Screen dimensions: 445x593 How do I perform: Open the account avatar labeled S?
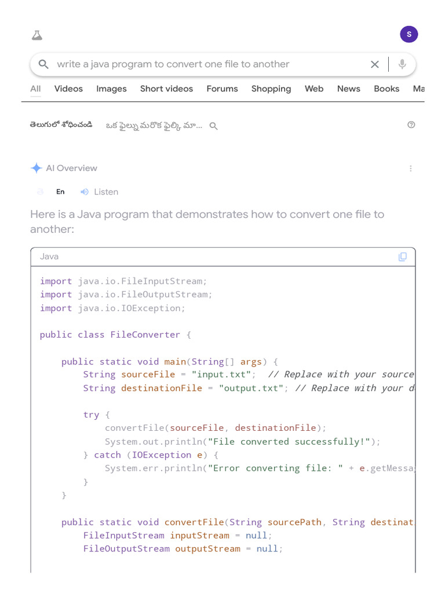click(408, 34)
